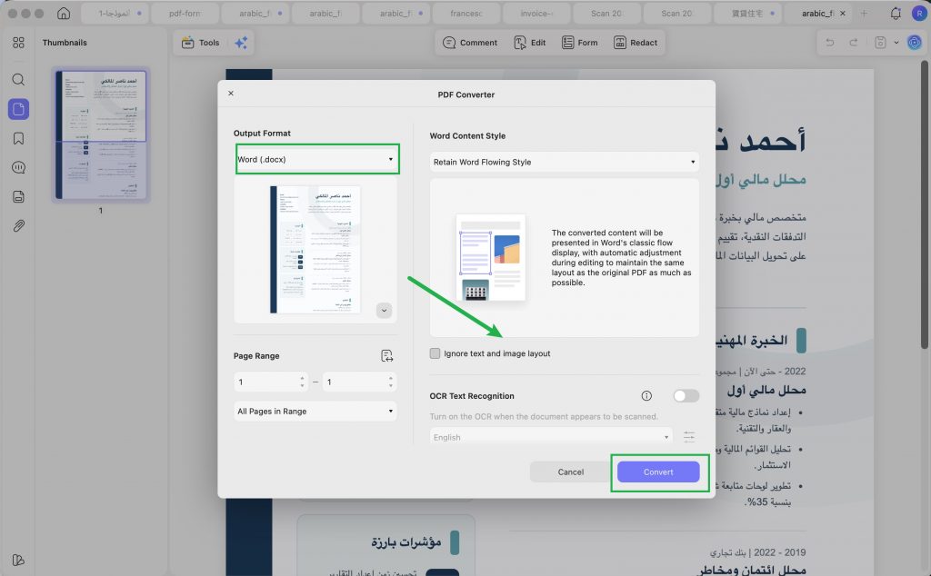The image size is (931, 576).
Task: Switch to Comment mode
Action: click(470, 43)
